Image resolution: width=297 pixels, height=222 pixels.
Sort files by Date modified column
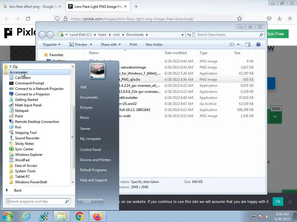click(x=175, y=53)
